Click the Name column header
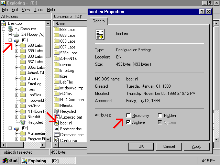Viewport: 220px width, 165px height. coord(70,24)
